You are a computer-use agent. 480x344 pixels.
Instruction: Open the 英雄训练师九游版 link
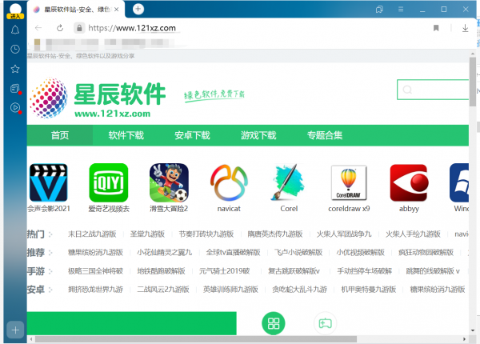coord(230,290)
